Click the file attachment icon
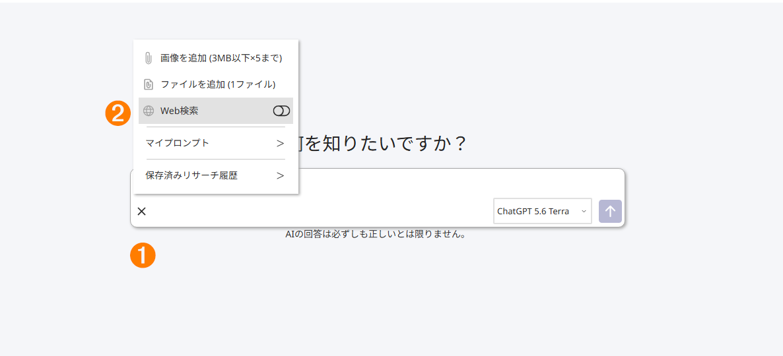Image resolution: width=783 pixels, height=356 pixels. point(148,84)
